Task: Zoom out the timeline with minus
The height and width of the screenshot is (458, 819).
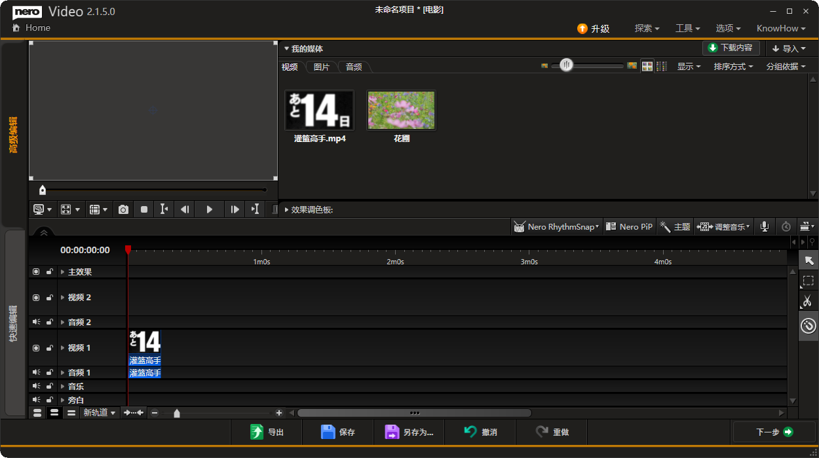Action: 155,413
